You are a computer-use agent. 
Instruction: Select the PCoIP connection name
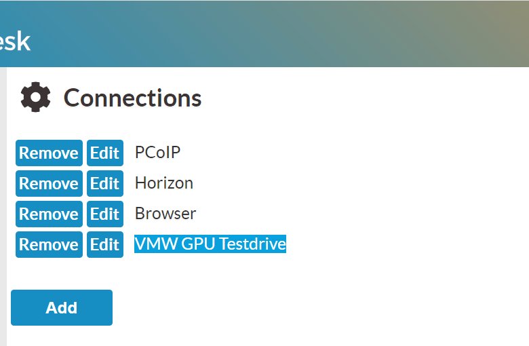(x=157, y=152)
